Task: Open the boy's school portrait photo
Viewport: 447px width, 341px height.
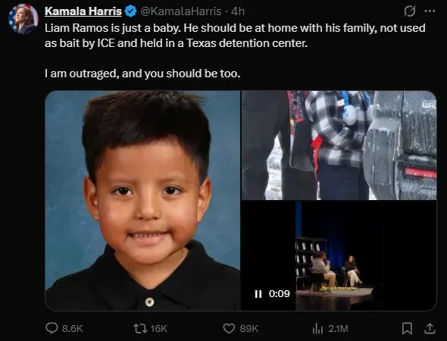Action: [142, 201]
